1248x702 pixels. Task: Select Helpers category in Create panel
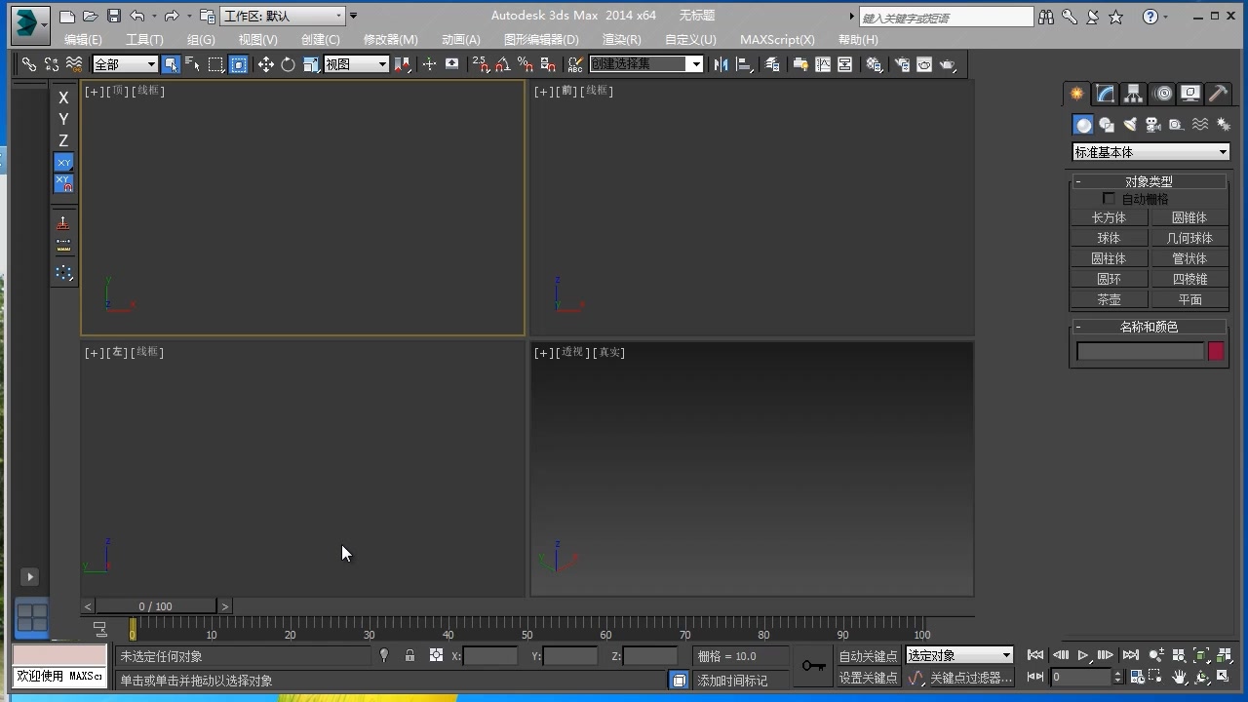tap(1177, 125)
